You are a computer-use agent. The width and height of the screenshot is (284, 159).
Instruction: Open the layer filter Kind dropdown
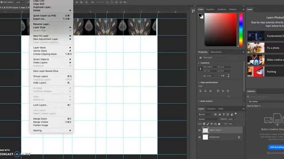205,114
